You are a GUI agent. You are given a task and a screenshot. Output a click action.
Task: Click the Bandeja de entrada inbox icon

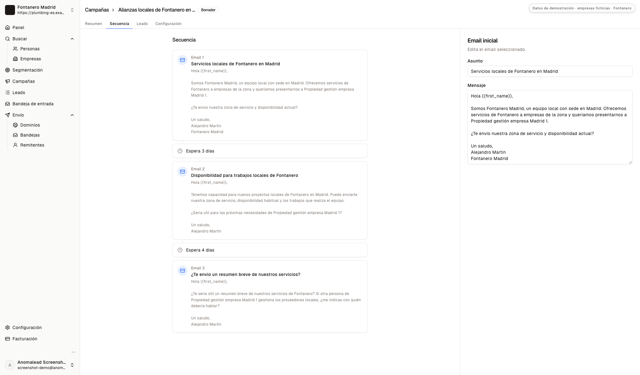pos(7,104)
